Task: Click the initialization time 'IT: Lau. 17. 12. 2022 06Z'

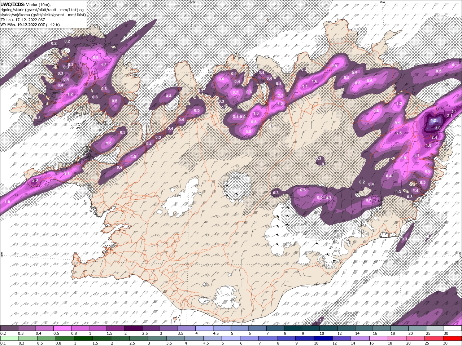Action: click(x=22, y=20)
